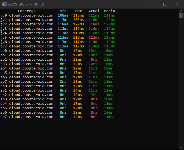Viewport: 184px width, 150px height.
Task: Click jv0.cloud.boosteroid.com address
Action: (27, 15)
